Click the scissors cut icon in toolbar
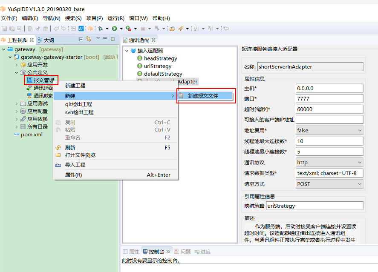Image resolution: width=378 pixels, height=272 pixels. pos(38,29)
